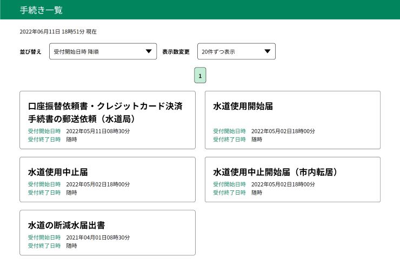The height and width of the screenshot is (259, 400).
Task: Click the 並び替え label
Action: (x=30, y=51)
